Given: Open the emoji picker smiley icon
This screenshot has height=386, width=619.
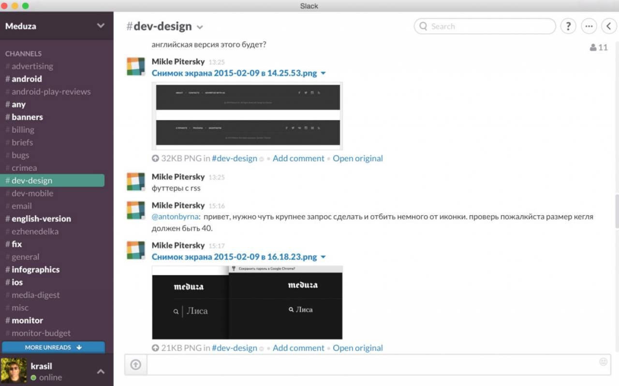Looking at the screenshot, I should tap(603, 361).
